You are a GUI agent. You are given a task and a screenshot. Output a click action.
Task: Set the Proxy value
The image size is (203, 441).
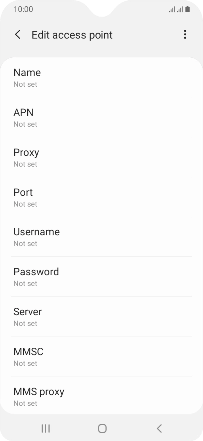click(x=101, y=157)
